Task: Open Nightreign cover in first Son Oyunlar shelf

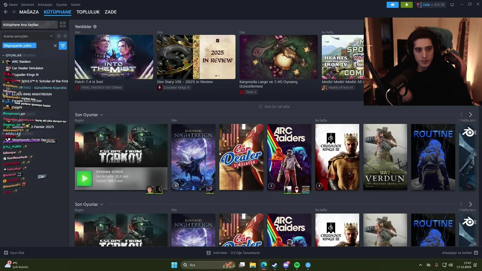Action: click(x=193, y=157)
